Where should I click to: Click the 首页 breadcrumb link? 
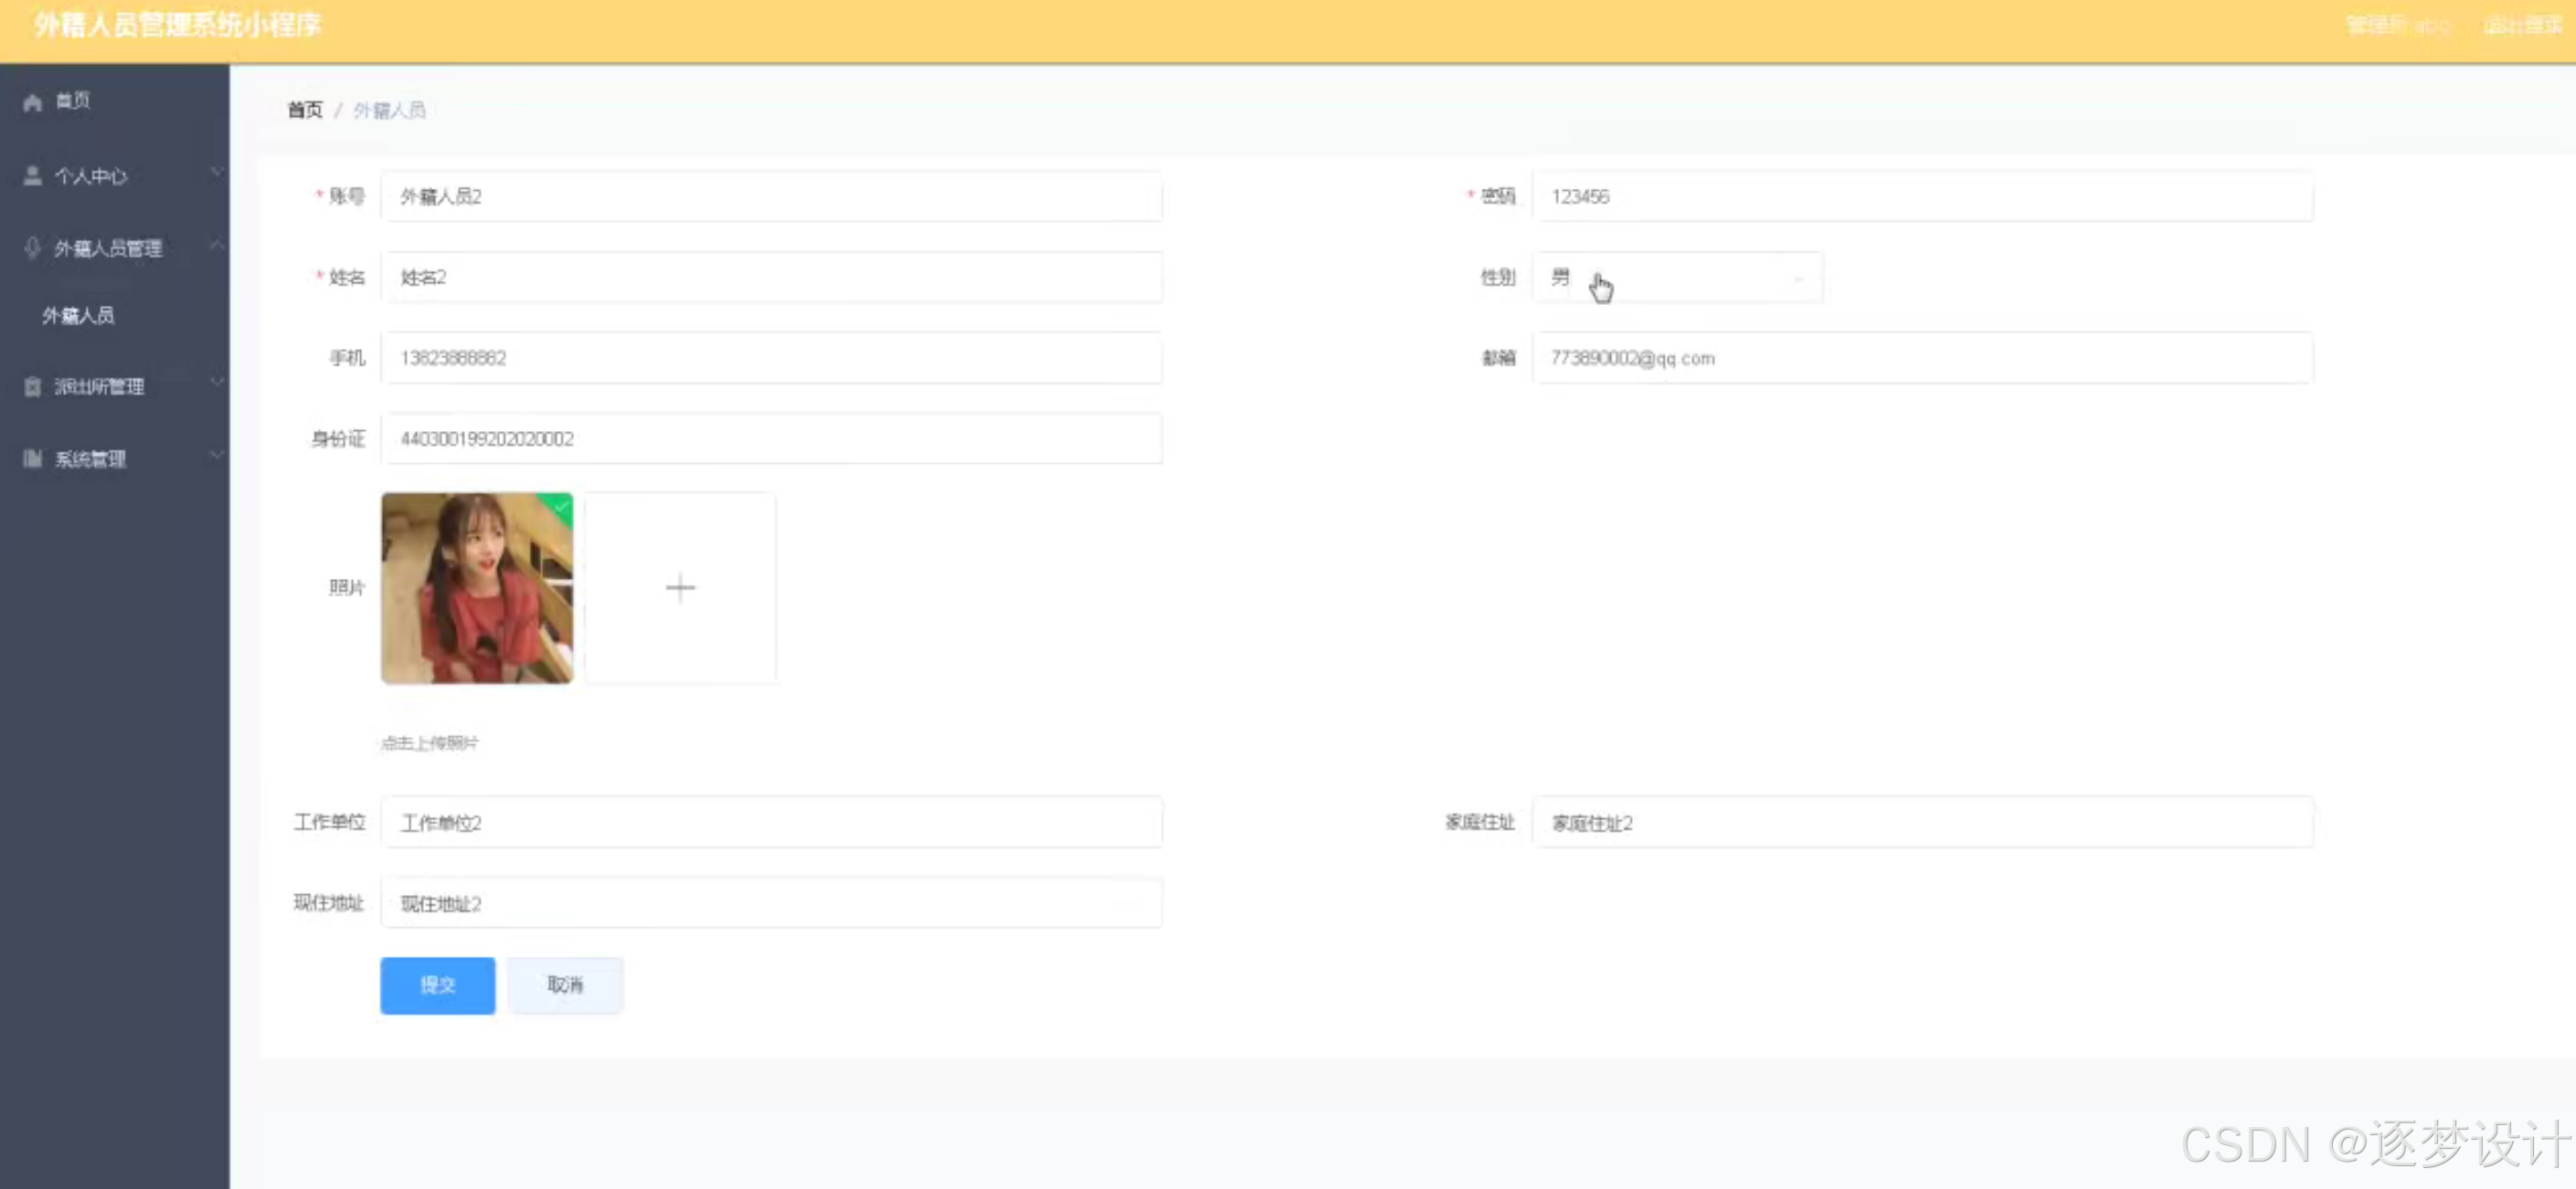[x=305, y=110]
